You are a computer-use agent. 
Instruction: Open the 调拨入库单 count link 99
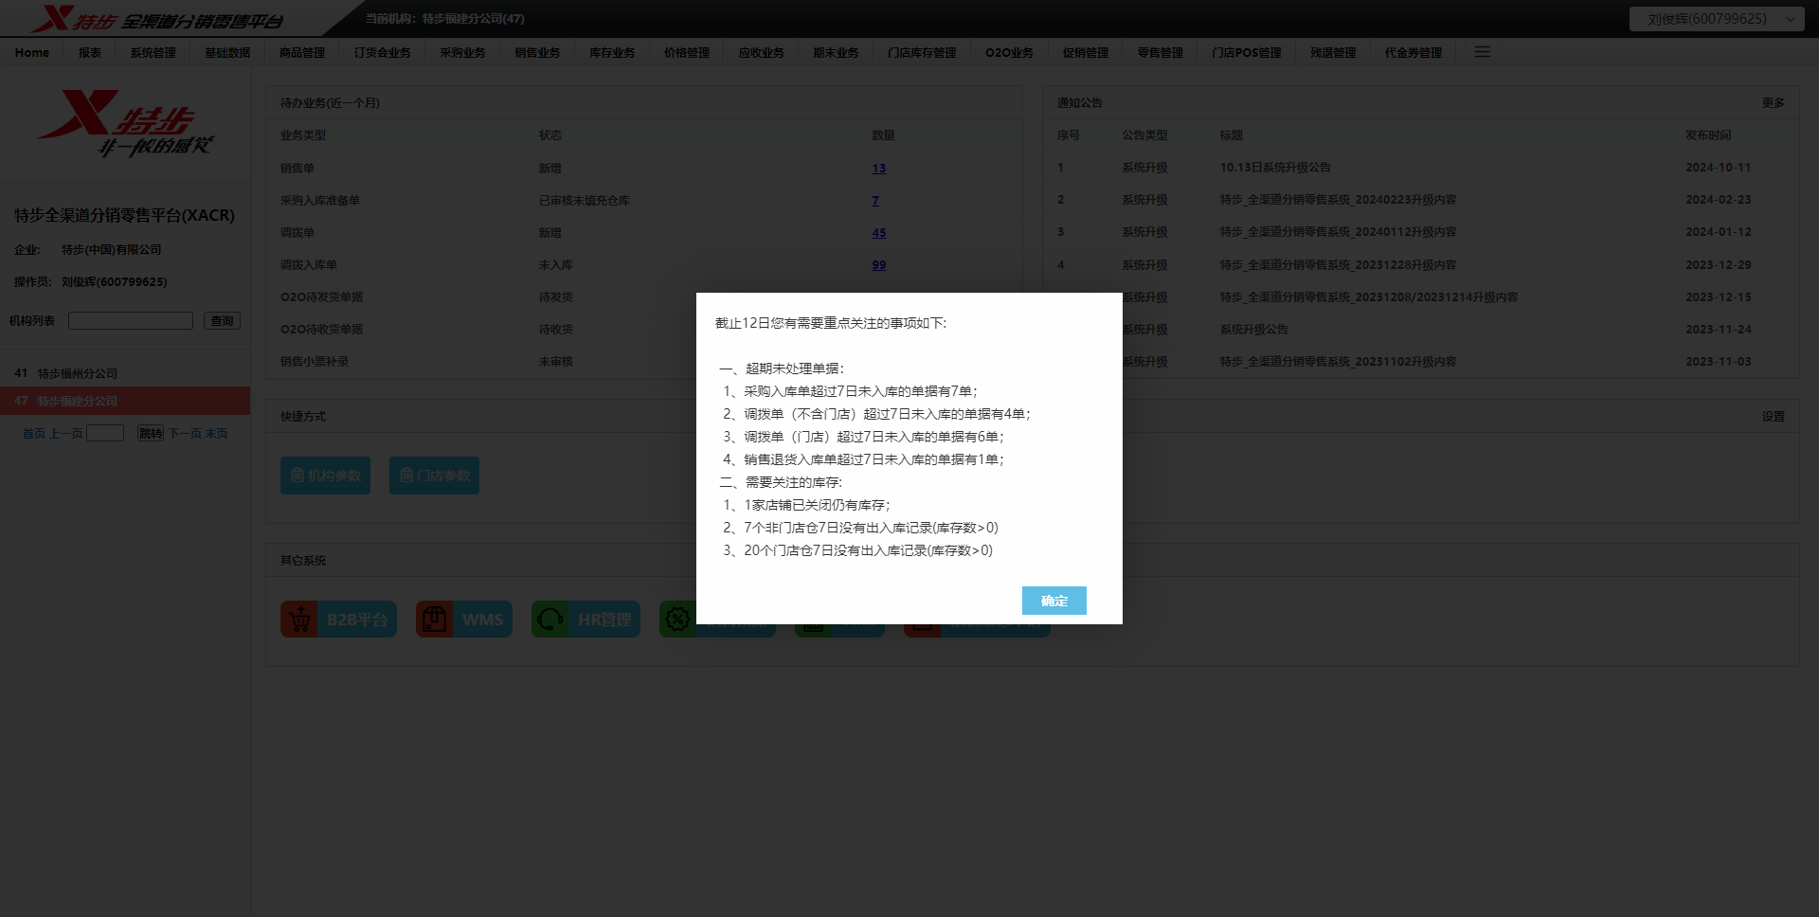(879, 265)
